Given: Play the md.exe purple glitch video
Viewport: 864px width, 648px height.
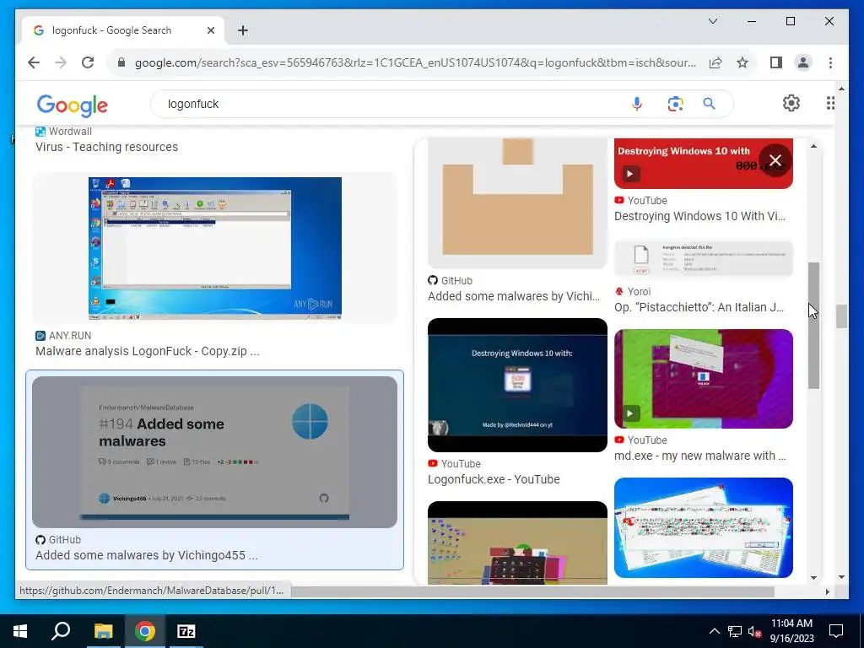Looking at the screenshot, I should click(704, 379).
